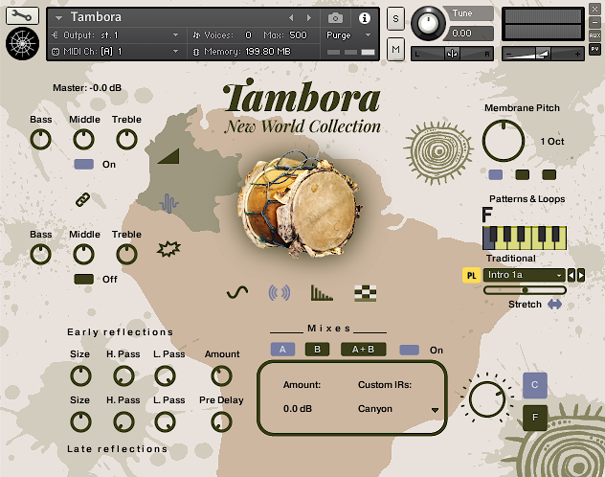Click the Memory chip icon

click(x=196, y=52)
